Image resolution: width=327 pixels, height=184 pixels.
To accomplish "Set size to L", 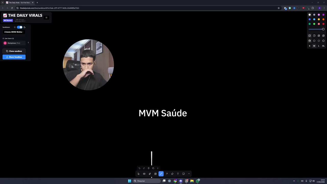I will click(319, 46).
